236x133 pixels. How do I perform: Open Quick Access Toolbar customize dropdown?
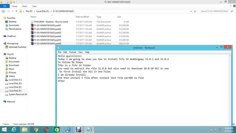(x=14, y=2)
